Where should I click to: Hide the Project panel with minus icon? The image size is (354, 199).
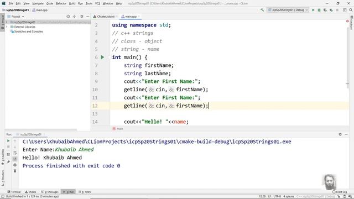coord(87,17)
